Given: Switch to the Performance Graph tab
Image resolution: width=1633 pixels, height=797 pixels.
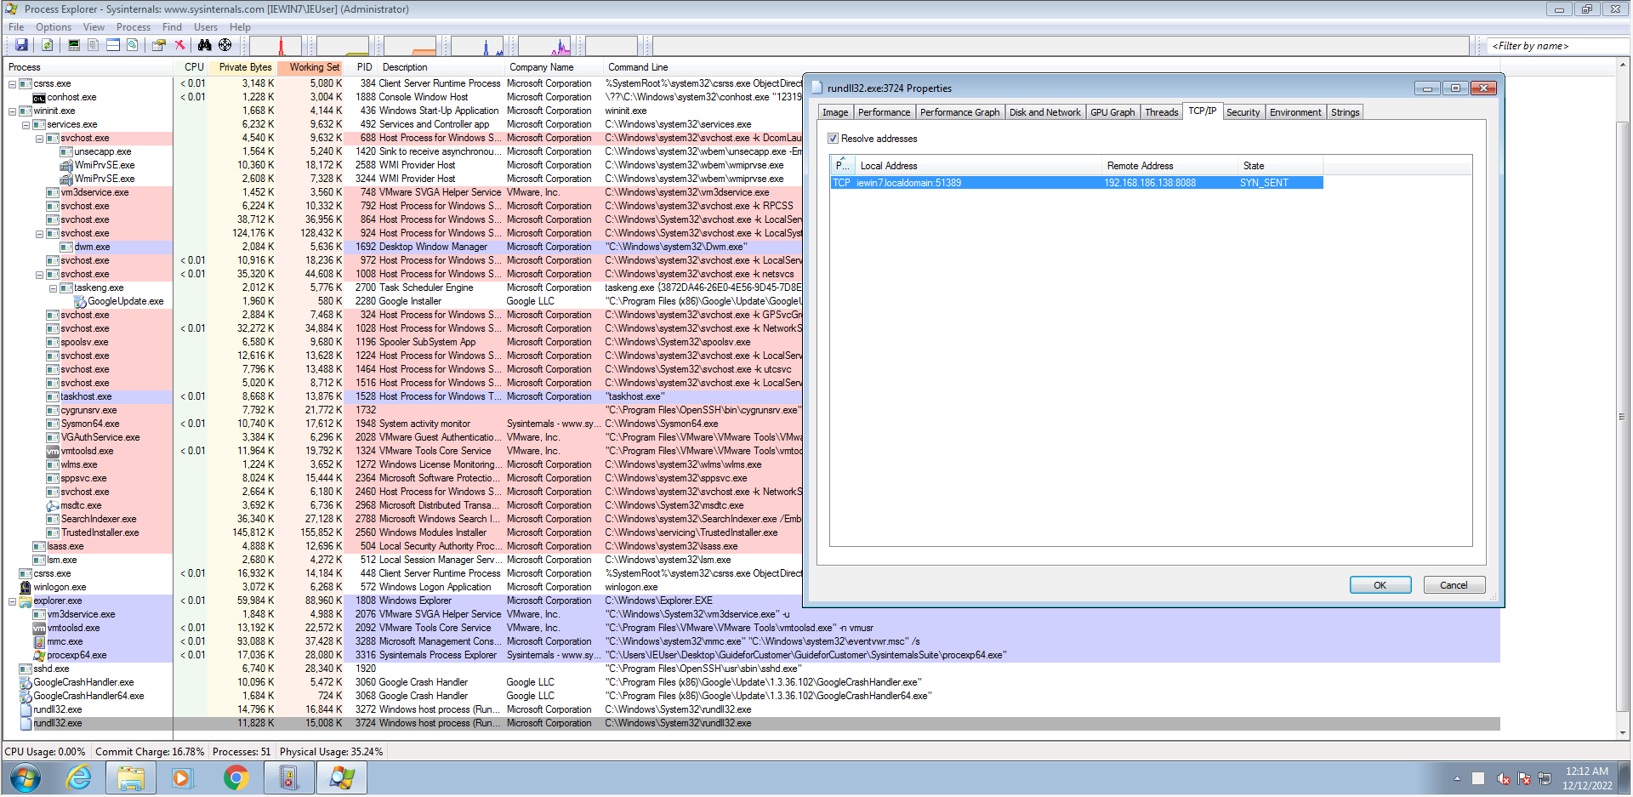Looking at the screenshot, I should 959,111.
